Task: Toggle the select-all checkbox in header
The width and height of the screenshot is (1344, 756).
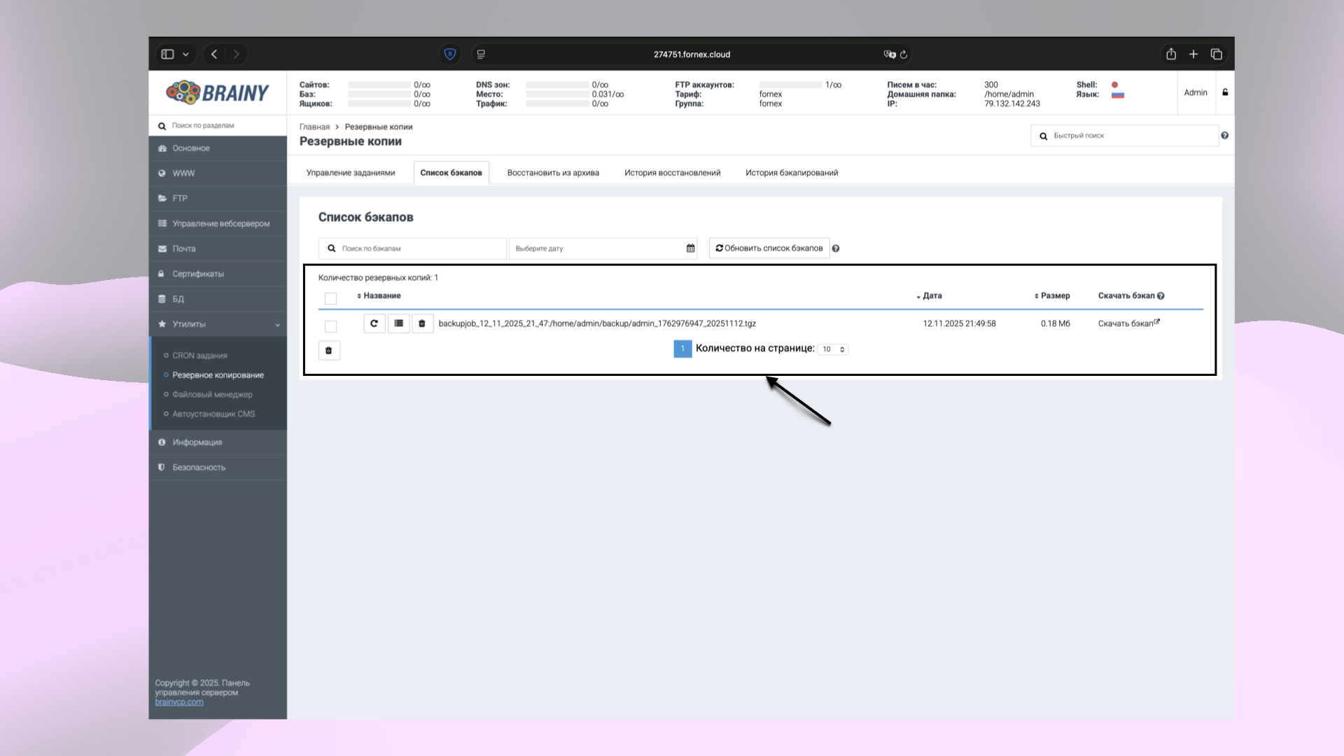Action: click(330, 299)
